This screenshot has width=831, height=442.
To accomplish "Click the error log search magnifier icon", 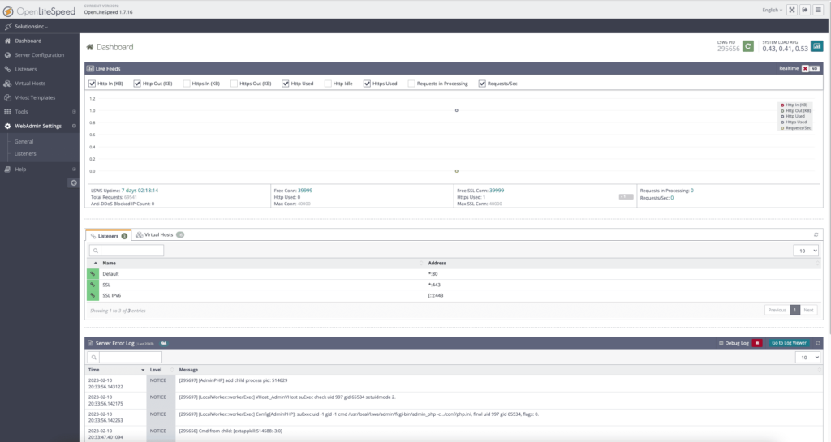I will 94,358.
